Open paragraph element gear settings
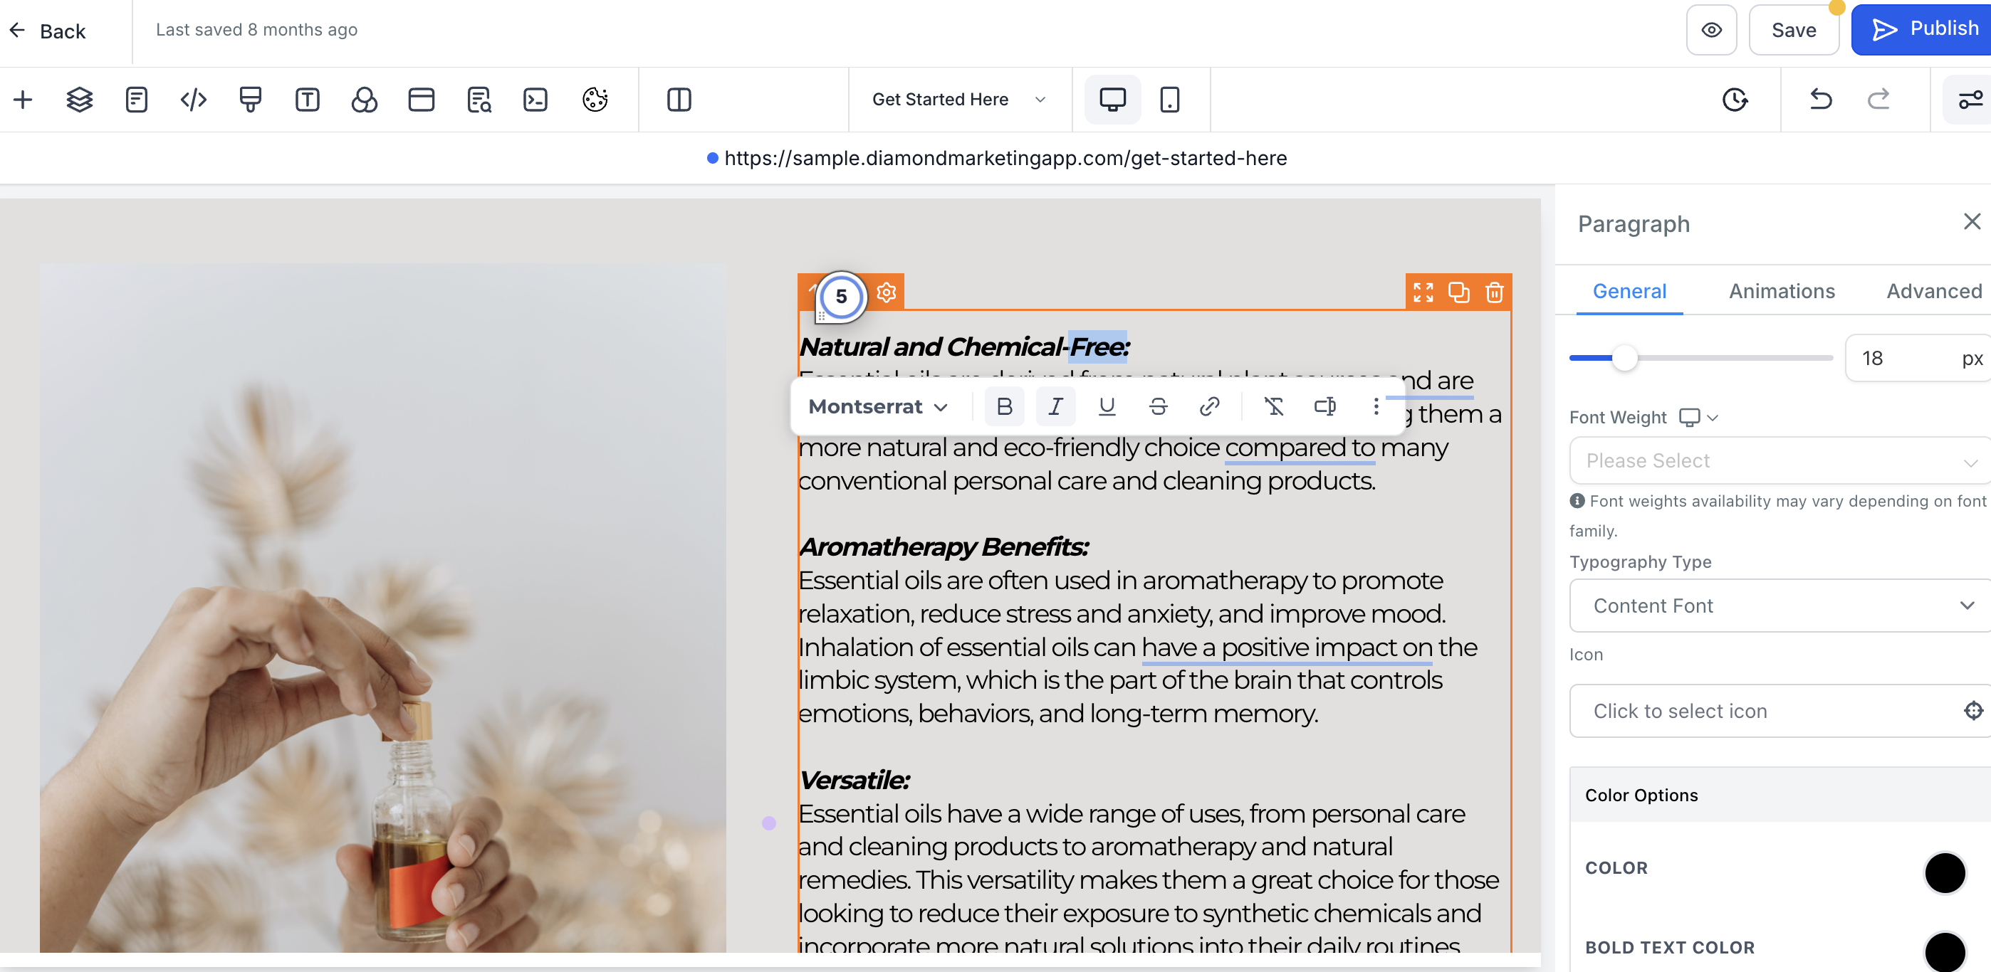1991x972 pixels. point(887,292)
